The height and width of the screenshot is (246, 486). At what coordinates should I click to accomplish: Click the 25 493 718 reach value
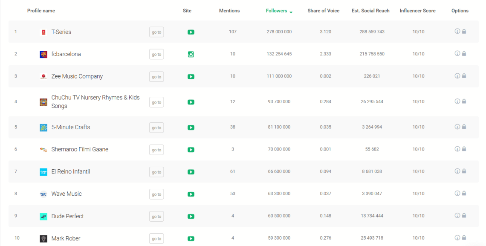coord(372,238)
